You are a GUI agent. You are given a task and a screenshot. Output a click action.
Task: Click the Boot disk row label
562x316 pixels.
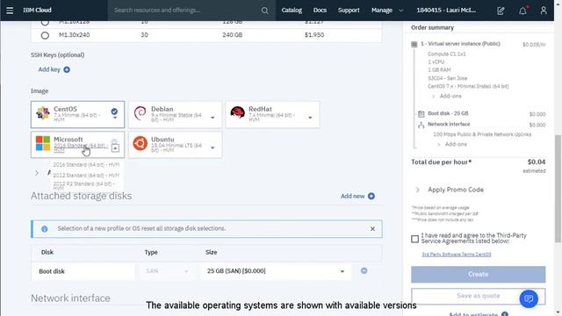pos(52,271)
